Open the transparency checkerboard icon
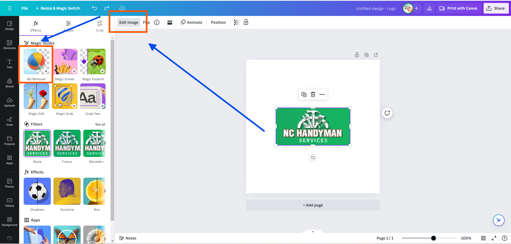Image resolution: width=511 pixels, height=244 pixels. 237,22
